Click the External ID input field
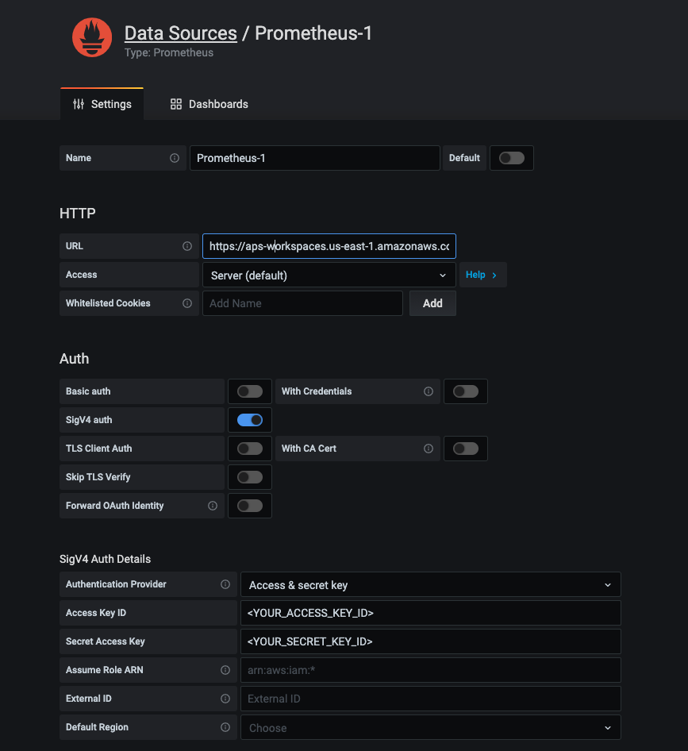 [430, 699]
